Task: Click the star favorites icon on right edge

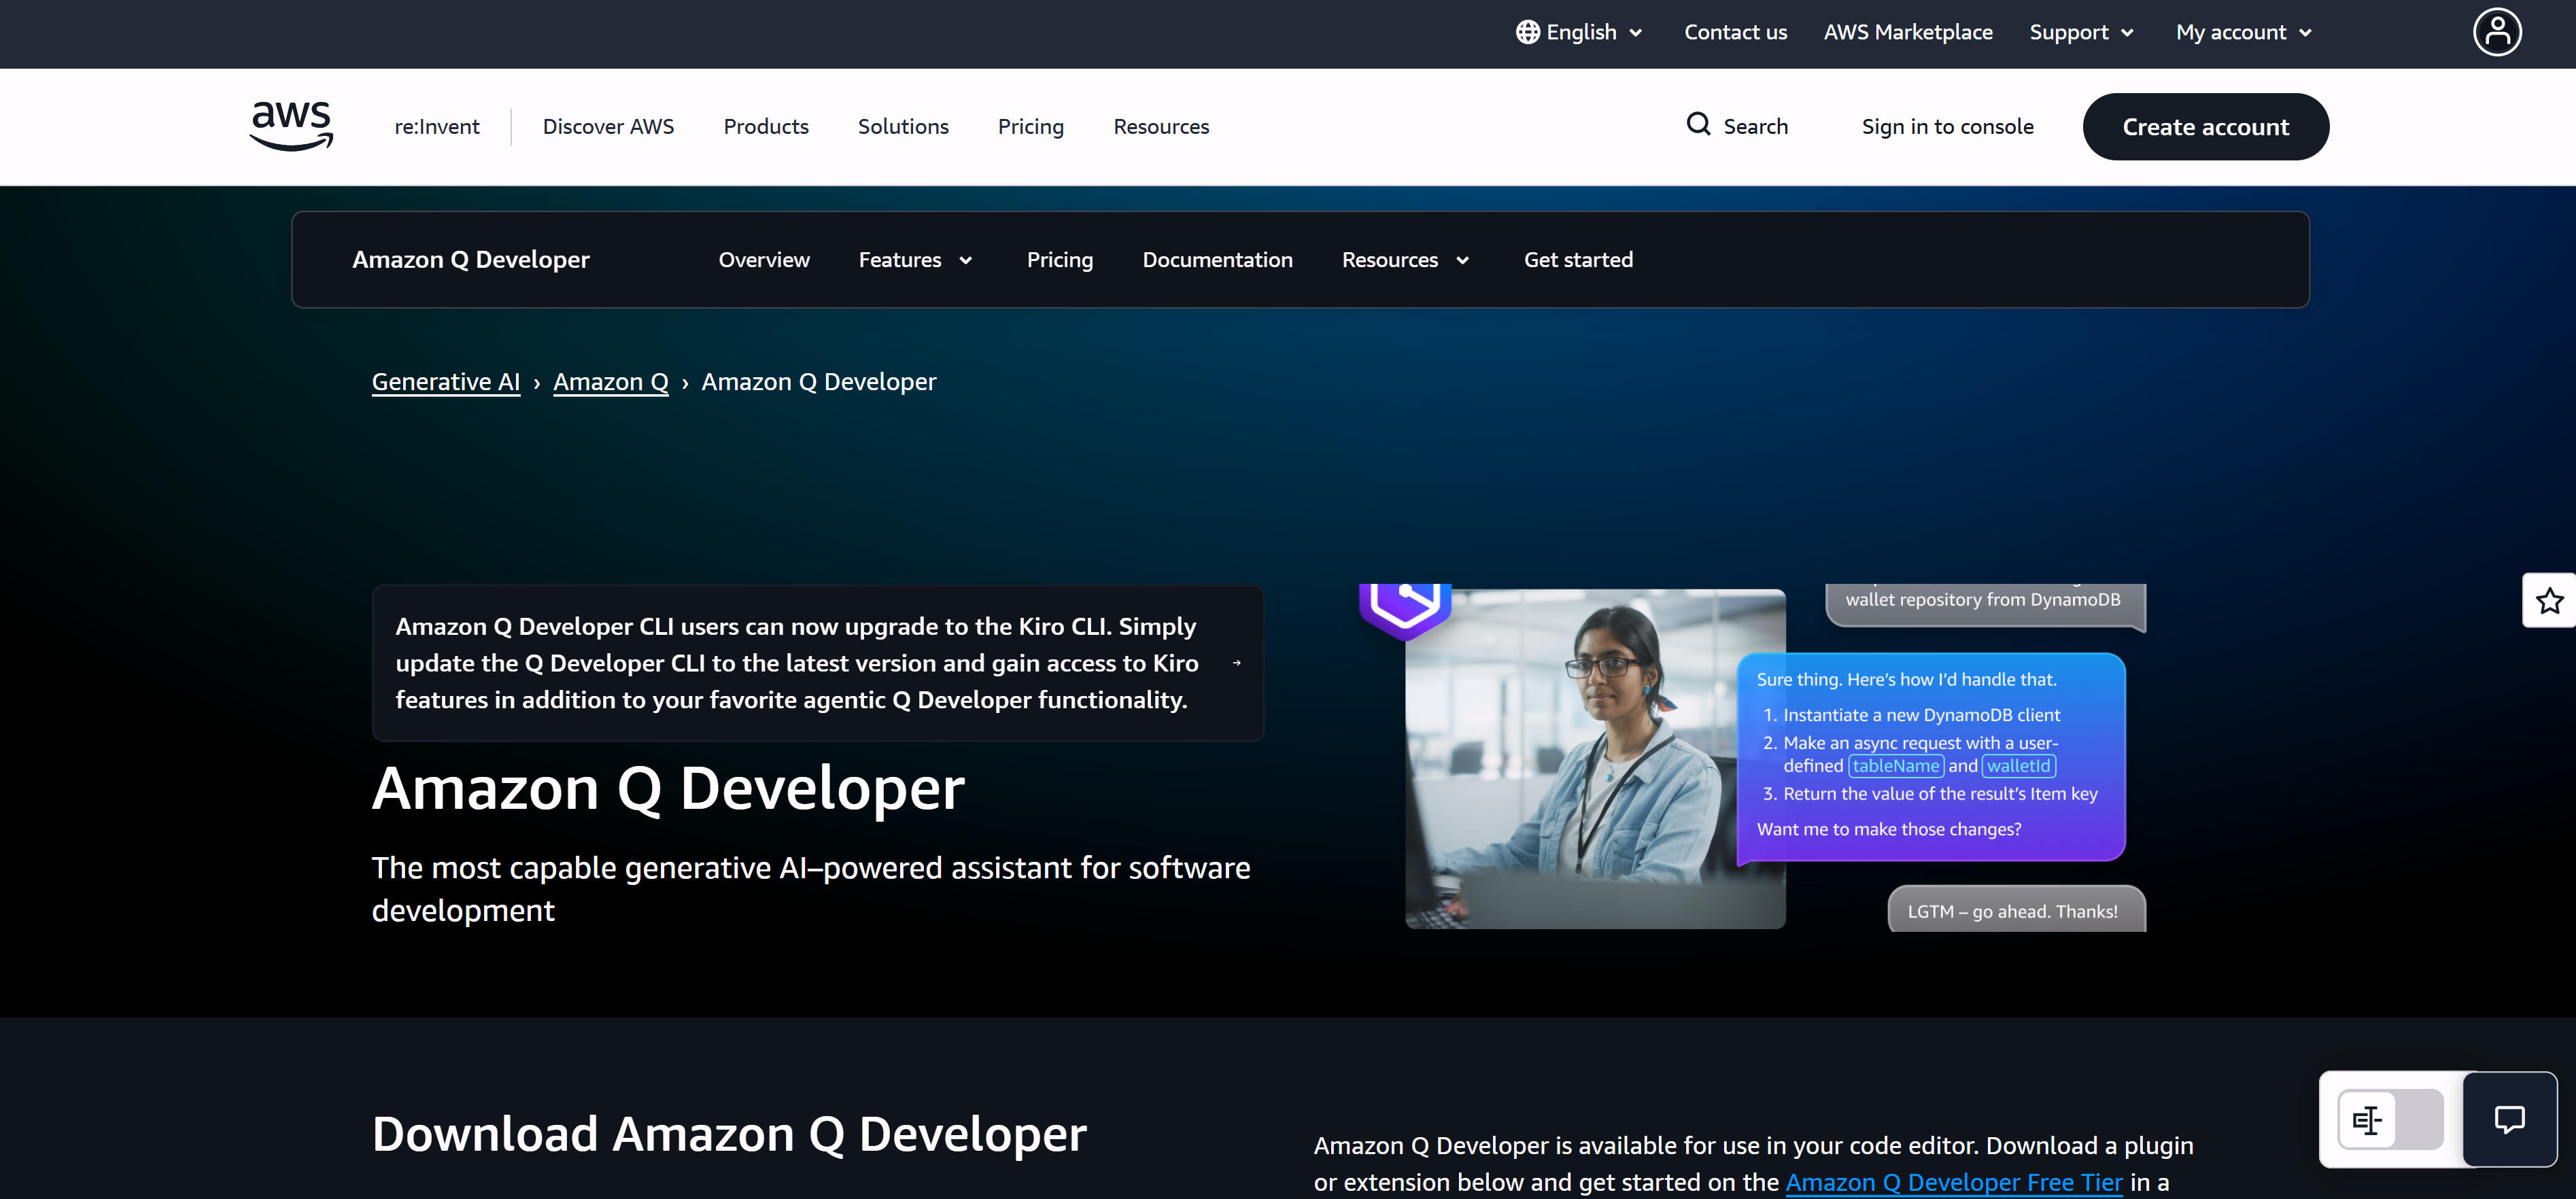Action: click(x=2550, y=600)
